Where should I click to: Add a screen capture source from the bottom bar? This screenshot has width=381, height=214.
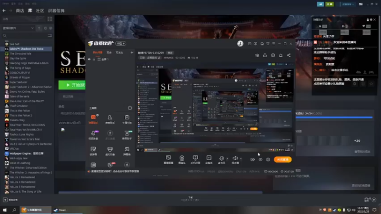pyautogui.click(x=169, y=160)
